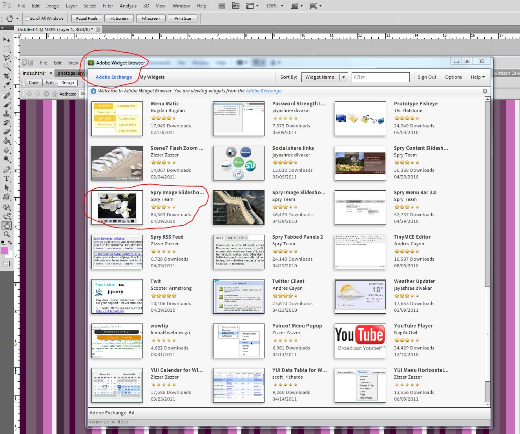Select the Pen tool

(7, 169)
